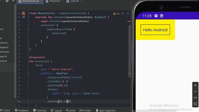
Task: Go to previous highlighted problem arrow
Action: [x=123, y=13]
